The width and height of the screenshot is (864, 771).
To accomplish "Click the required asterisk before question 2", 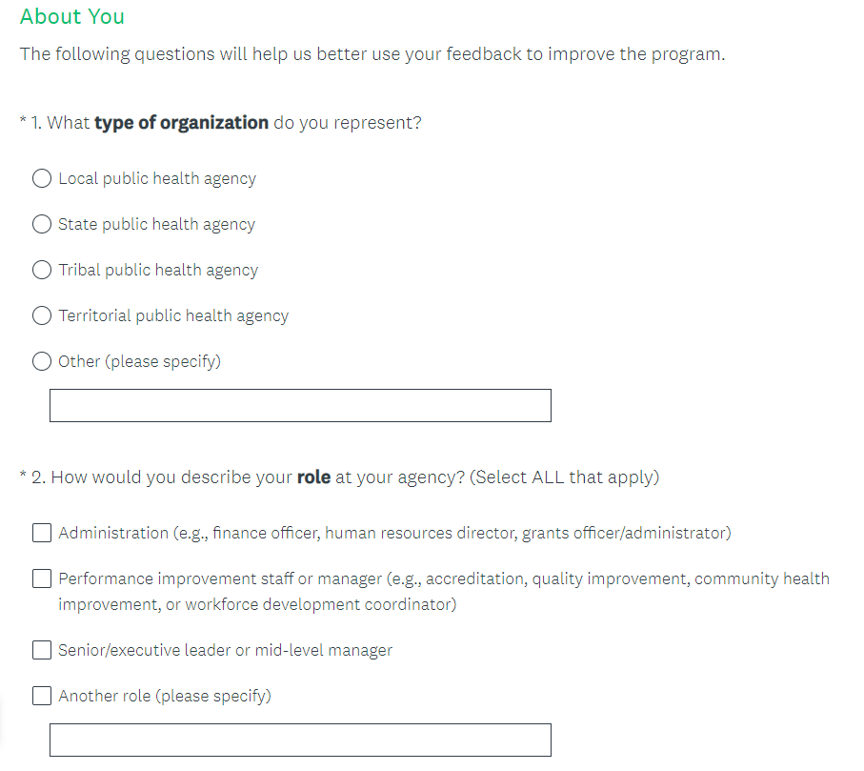I will tap(23, 476).
